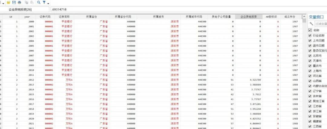
Task: Click the year 2016 cell
Action: (27, 99)
